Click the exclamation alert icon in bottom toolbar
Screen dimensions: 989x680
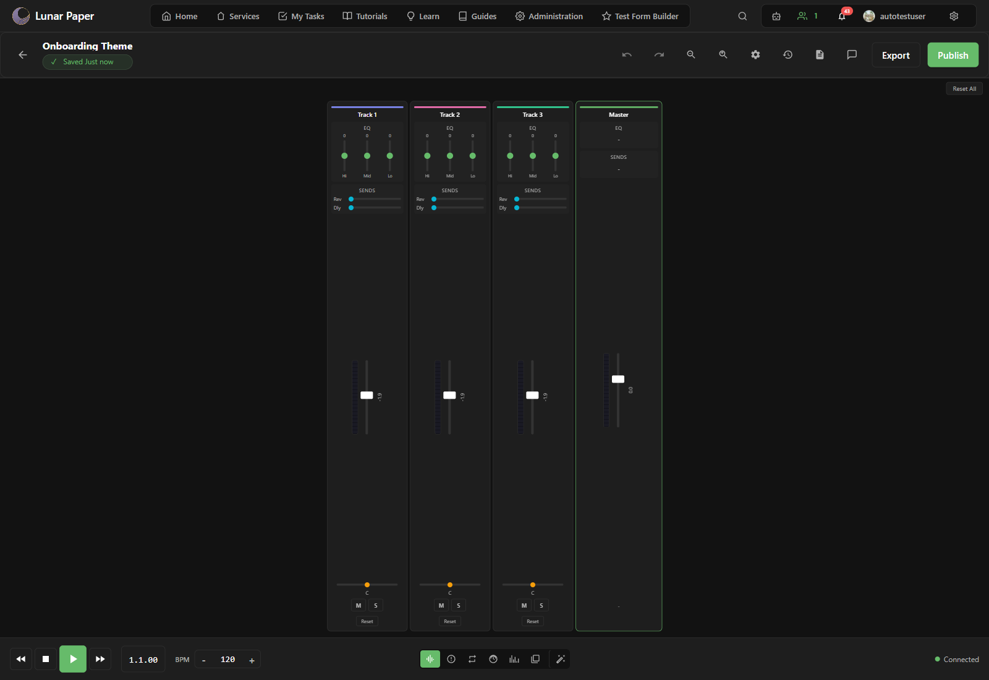(x=451, y=659)
